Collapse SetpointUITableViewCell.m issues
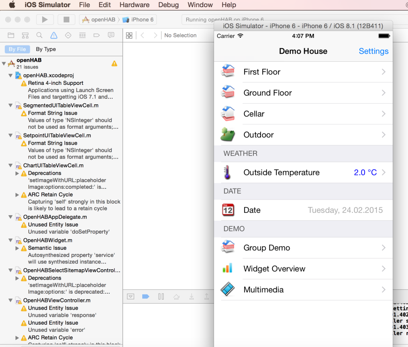This screenshot has width=408, height=347. (10, 135)
